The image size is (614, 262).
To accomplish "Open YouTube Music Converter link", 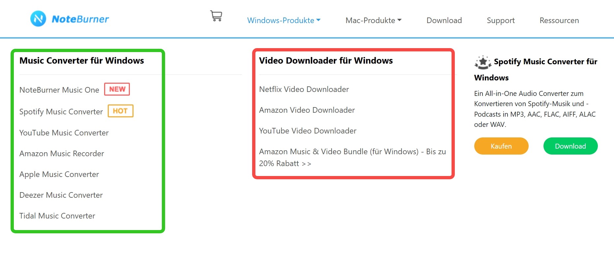I will coord(64,133).
